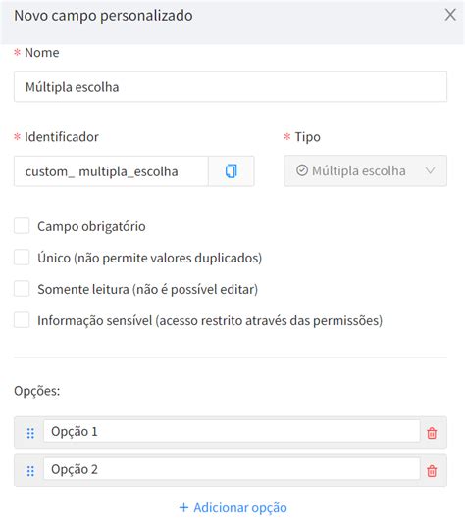Delete Opção 1 using its trash icon

coord(432,433)
